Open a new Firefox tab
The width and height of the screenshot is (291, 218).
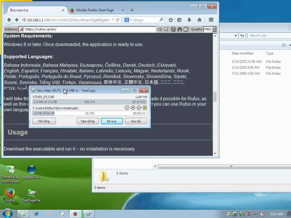click(132, 10)
